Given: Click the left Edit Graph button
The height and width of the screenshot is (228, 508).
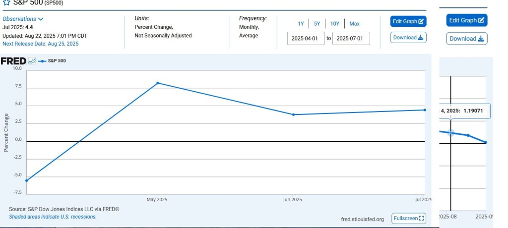Looking at the screenshot, I should (408, 21).
